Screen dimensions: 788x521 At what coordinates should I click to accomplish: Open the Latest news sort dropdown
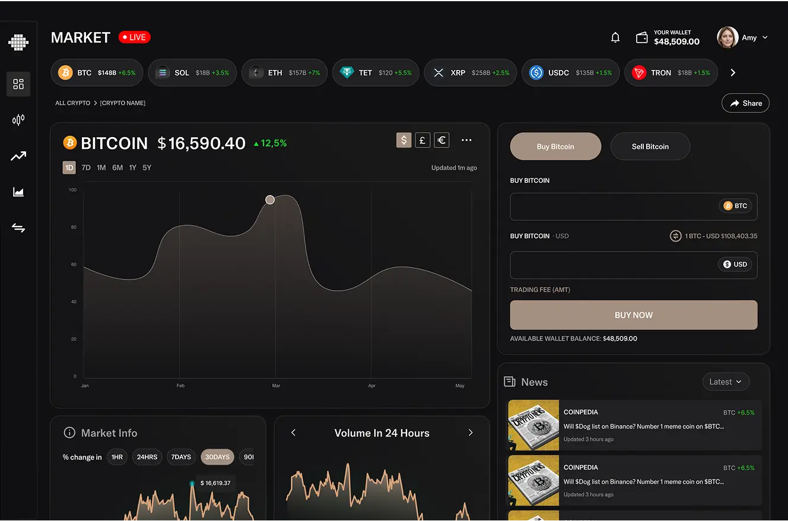(726, 382)
